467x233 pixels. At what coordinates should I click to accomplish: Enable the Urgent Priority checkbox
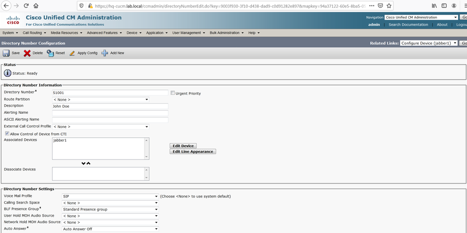pos(173,93)
